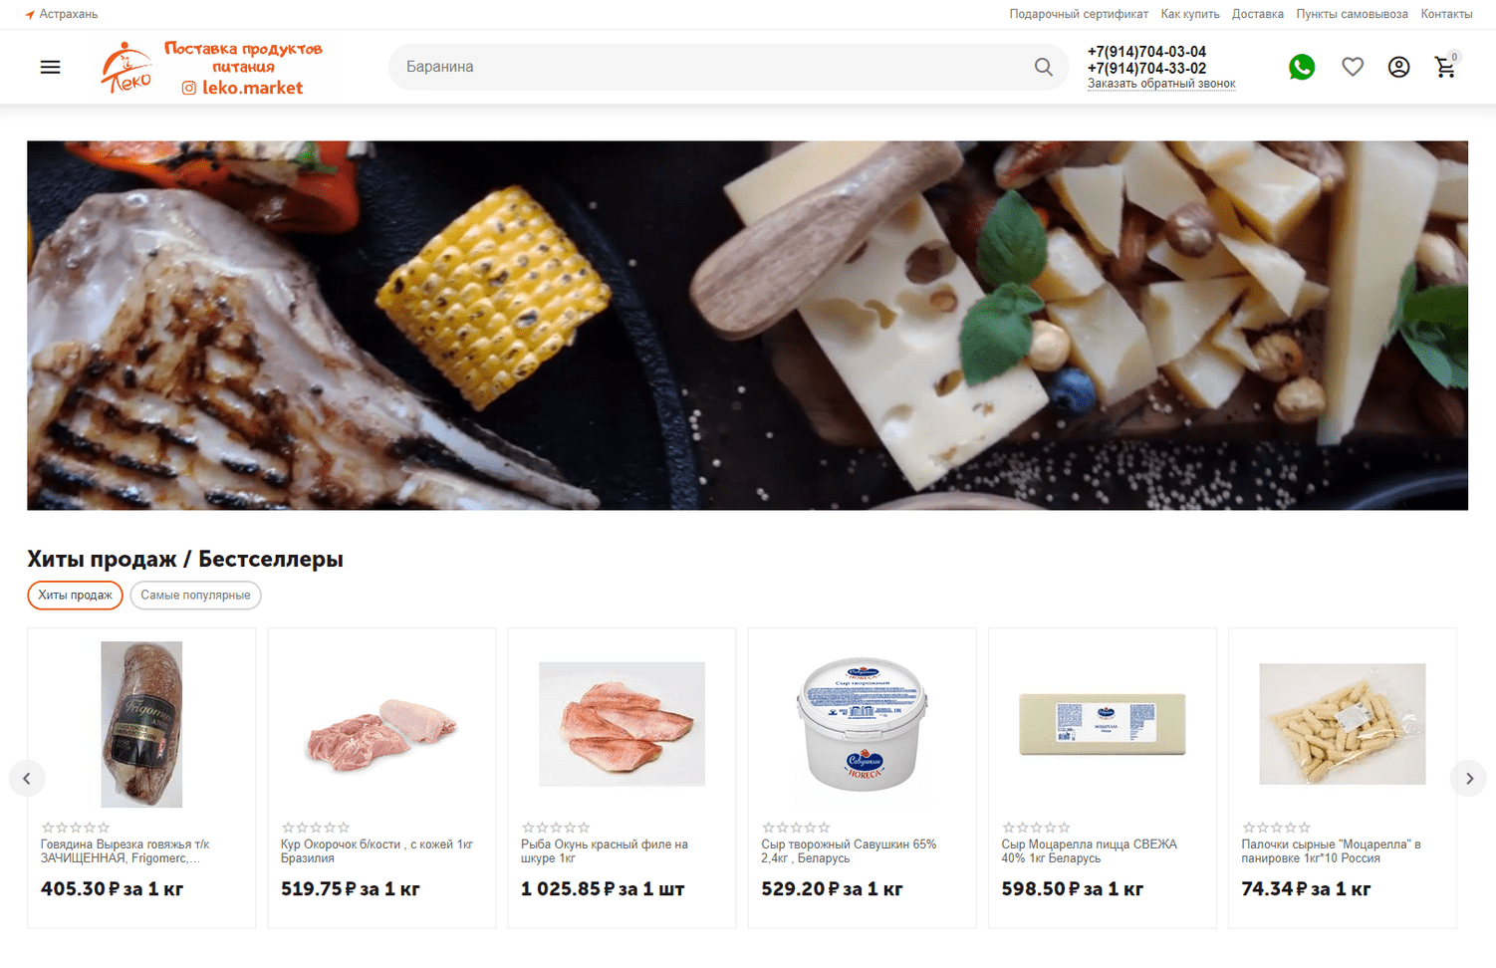Select the Самые популярные filter

(195, 595)
